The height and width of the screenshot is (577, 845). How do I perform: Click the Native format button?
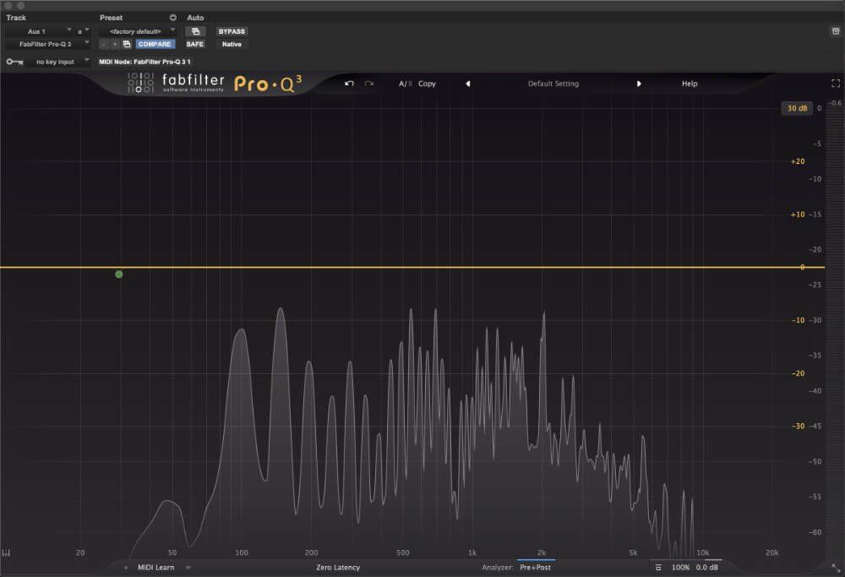click(x=232, y=44)
